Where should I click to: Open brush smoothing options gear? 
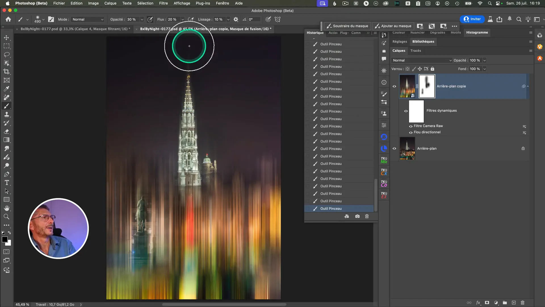tap(236, 19)
